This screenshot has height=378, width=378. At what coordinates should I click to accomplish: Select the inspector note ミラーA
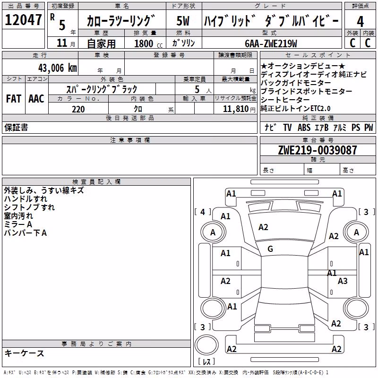click(18, 224)
